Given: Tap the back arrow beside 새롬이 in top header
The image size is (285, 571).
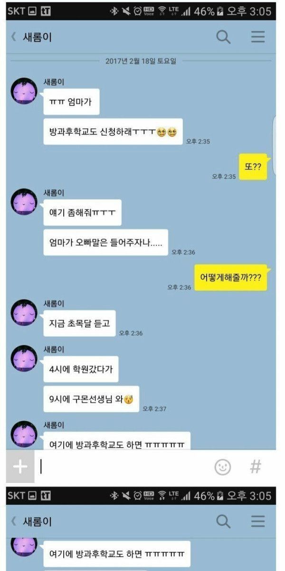Looking at the screenshot, I should 14,37.
